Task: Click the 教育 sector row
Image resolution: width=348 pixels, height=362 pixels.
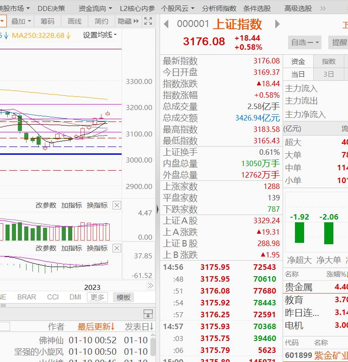Action: click(316, 300)
